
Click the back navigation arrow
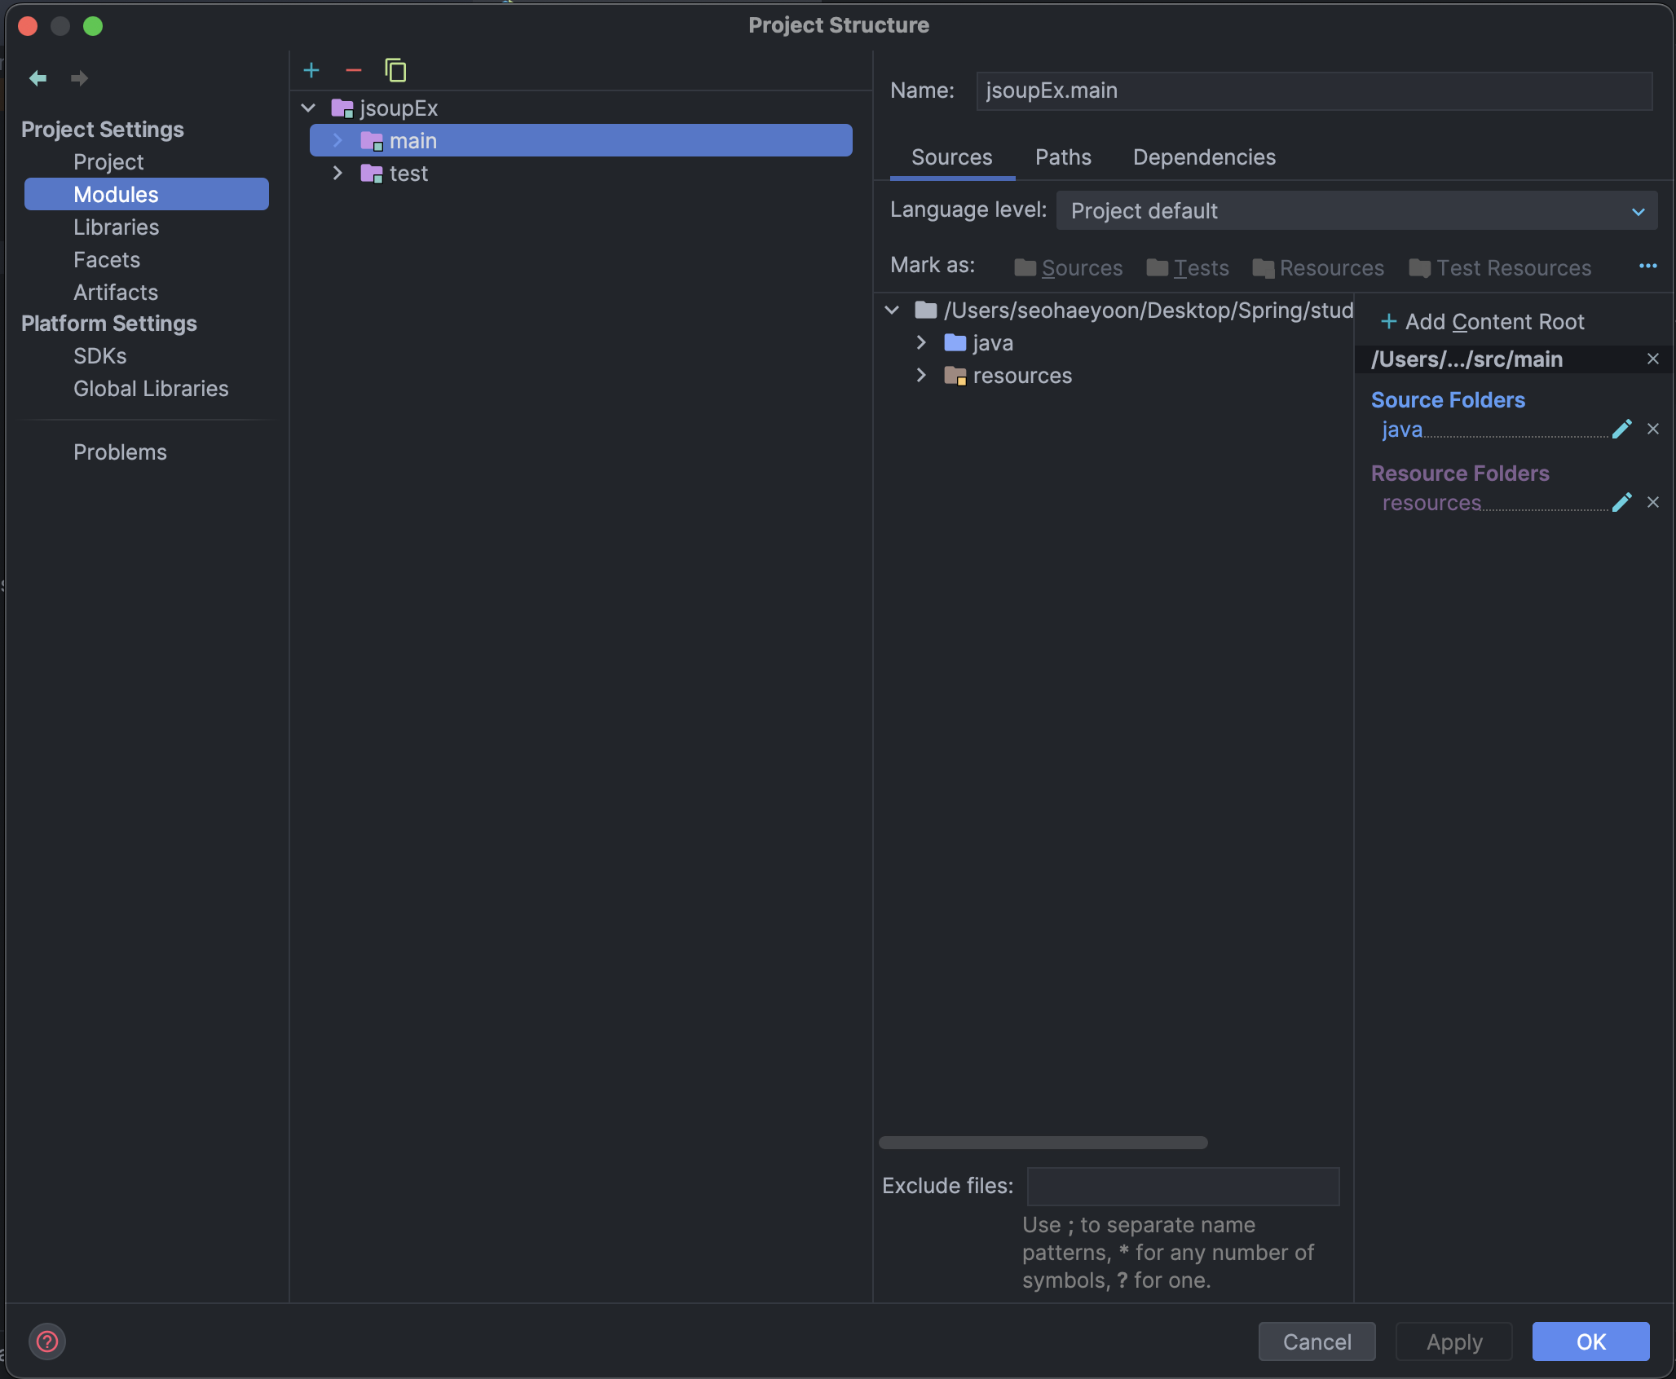click(37, 78)
